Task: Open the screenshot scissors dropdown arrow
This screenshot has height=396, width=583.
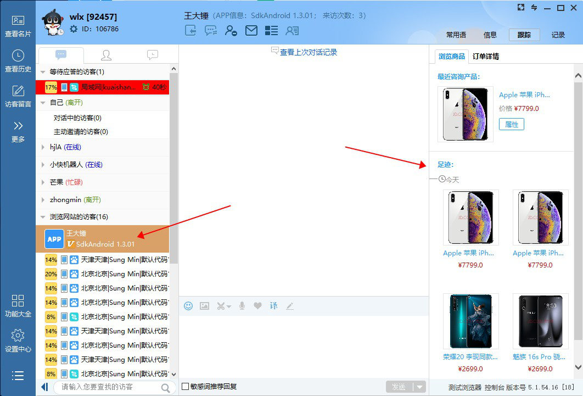Action: coord(229,306)
